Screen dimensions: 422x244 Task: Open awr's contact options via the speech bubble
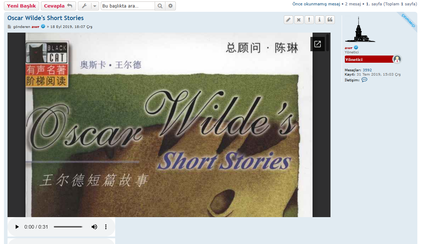364,80
